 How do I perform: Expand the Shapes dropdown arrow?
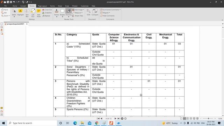tap(62, 17)
